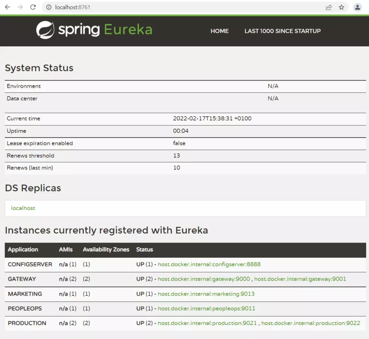The width and height of the screenshot is (369, 339).
Task: Click the Renews threshold label
Action: pyautogui.click(x=30, y=155)
